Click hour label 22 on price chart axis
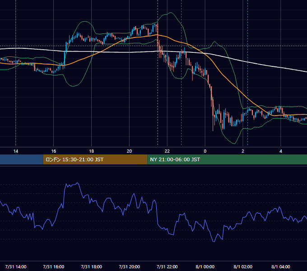The image size is (307, 271). click(x=167, y=151)
